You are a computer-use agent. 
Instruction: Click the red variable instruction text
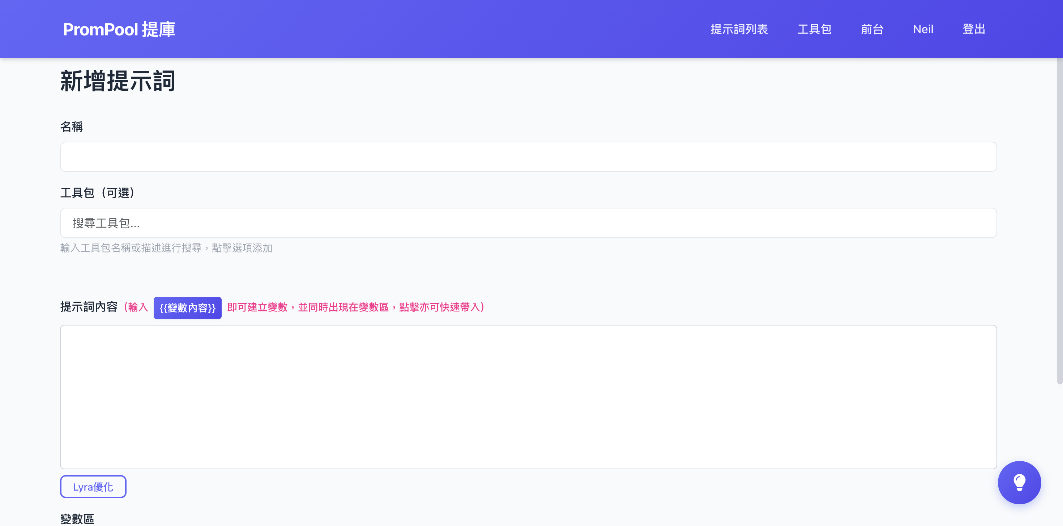point(355,307)
